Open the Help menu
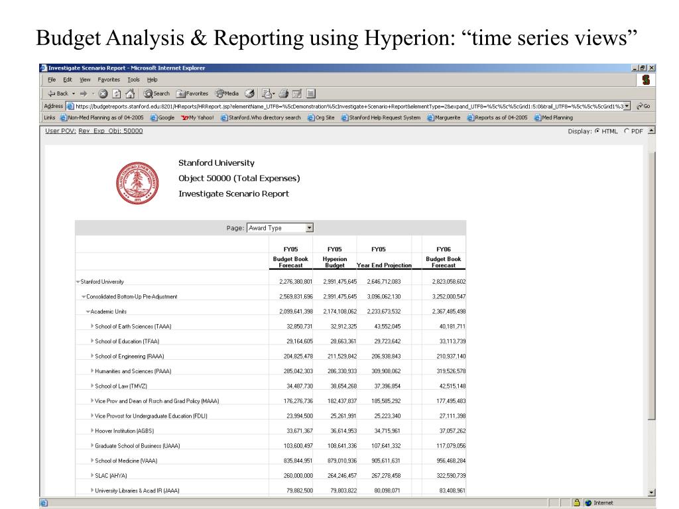The image size is (679, 509). point(152,80)
